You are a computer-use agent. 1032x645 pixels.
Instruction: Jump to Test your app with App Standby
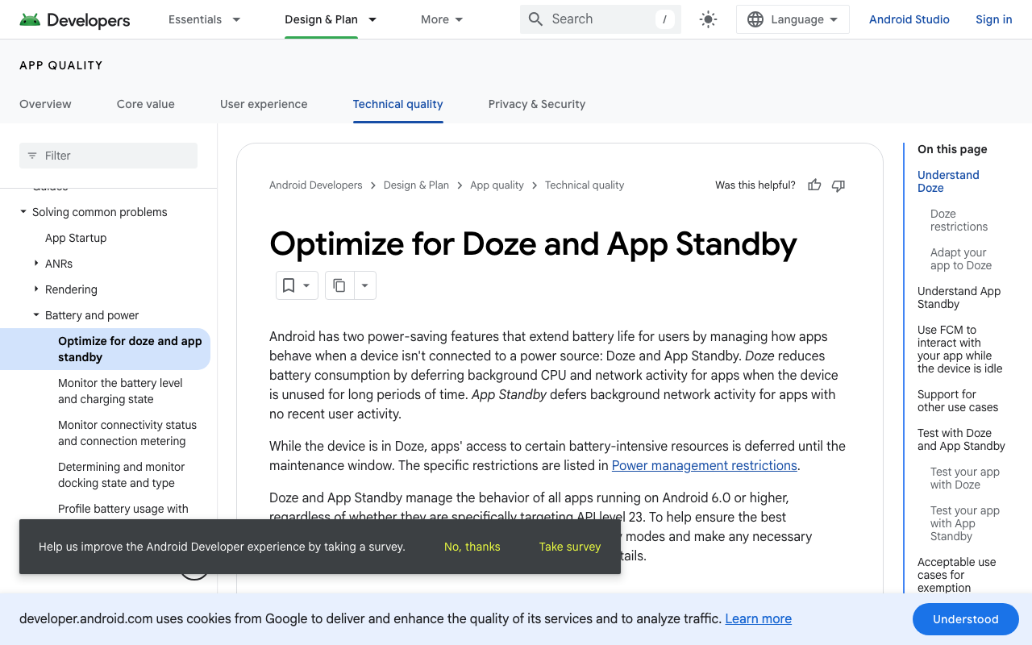pyautogui.click(x=965, y=523)
